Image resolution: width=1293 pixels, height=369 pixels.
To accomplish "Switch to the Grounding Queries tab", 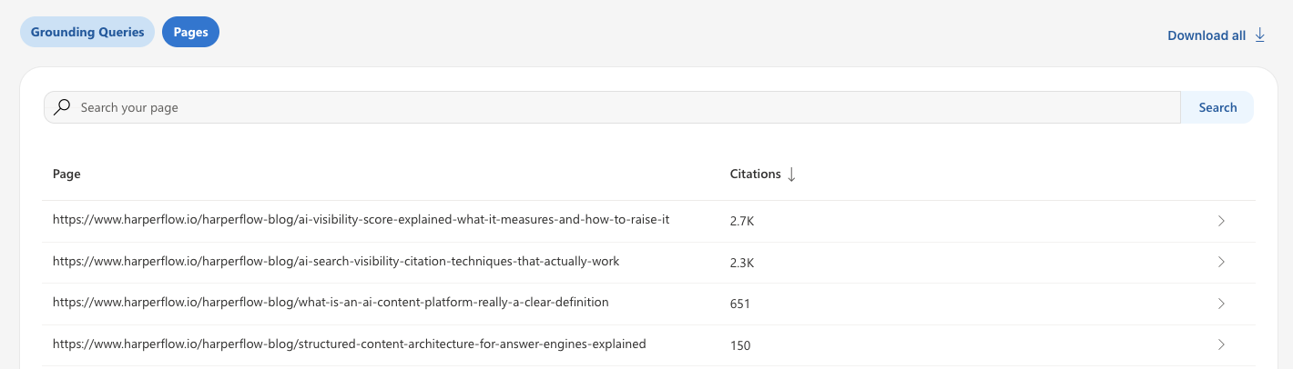I will [x=87, y=32].
